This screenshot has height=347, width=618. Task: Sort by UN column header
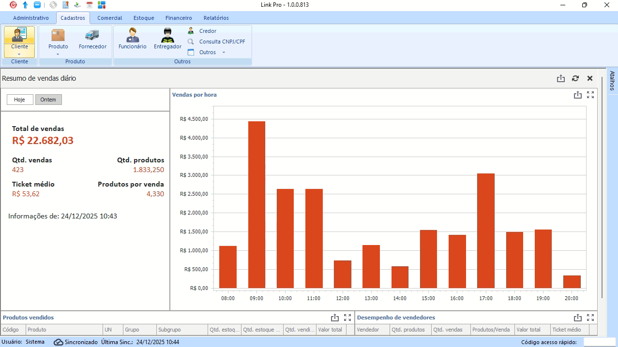113,330
